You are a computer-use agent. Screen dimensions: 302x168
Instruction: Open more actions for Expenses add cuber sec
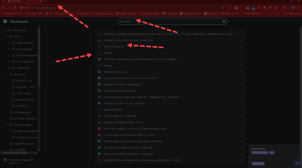point(241,72)
